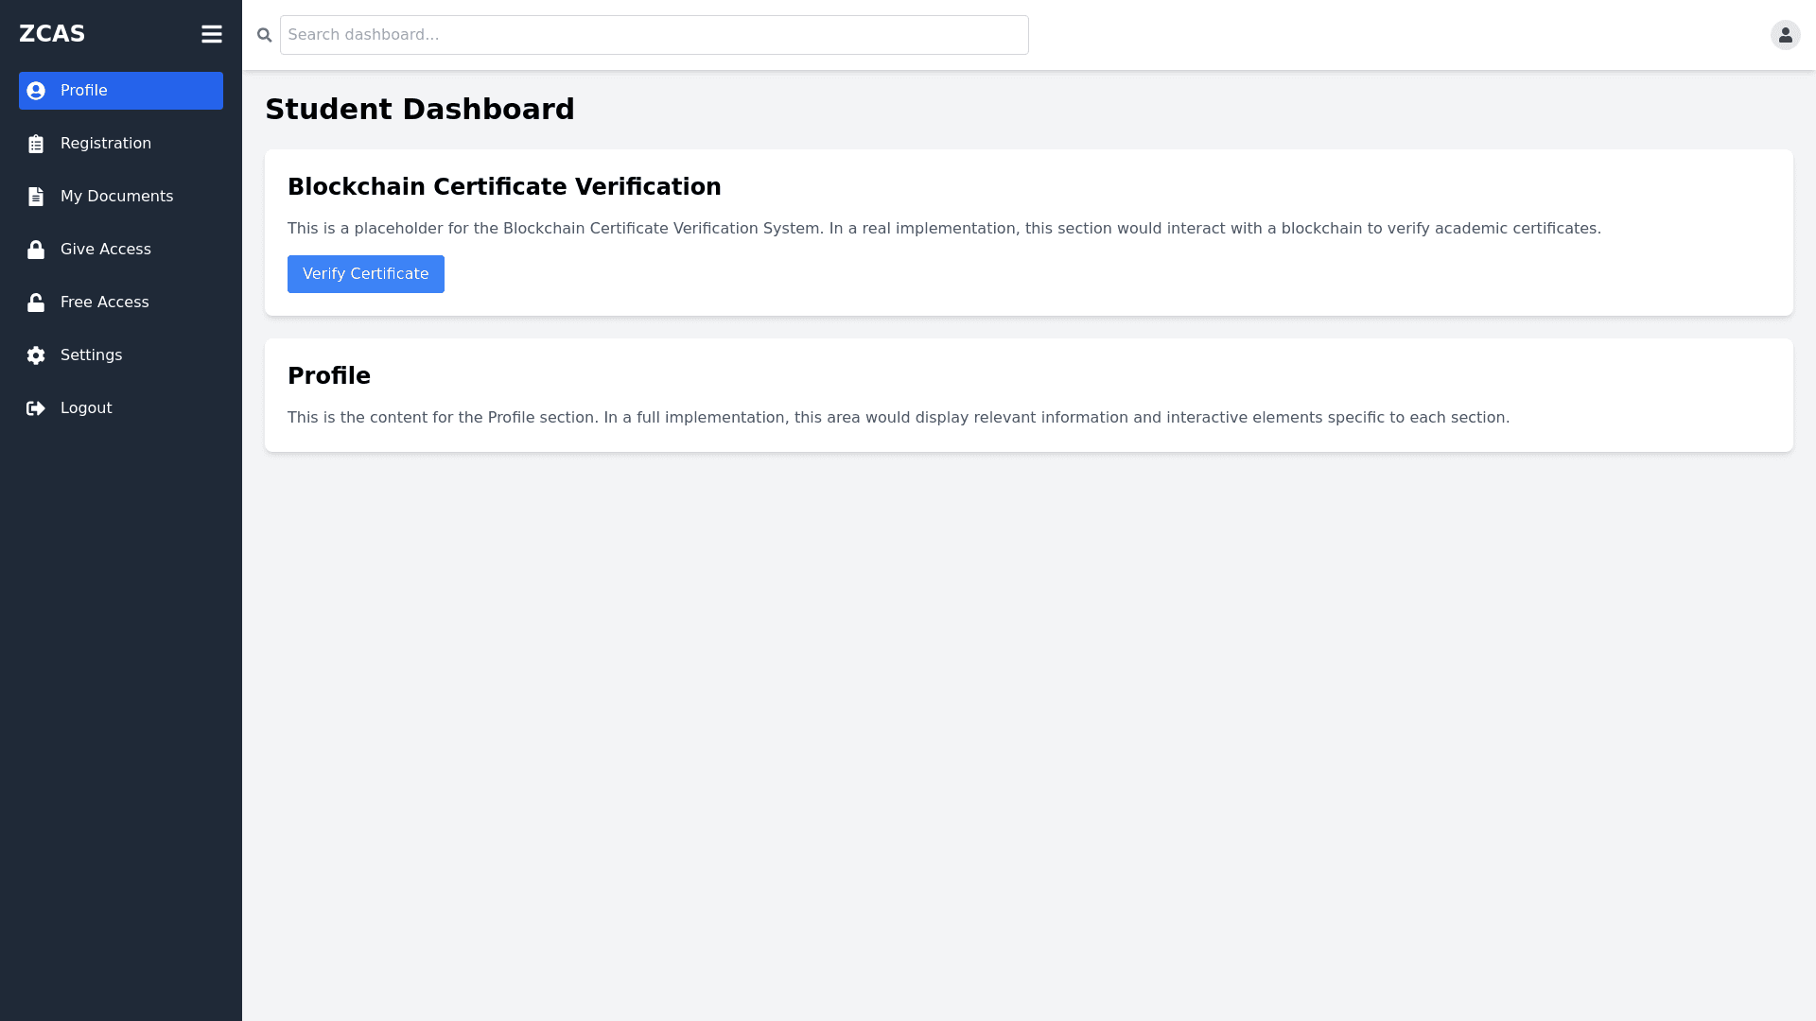Screen dimensions: 1816x1021
Task: Click the Give Access locked padlock icon
Action: tap(36, 250)
